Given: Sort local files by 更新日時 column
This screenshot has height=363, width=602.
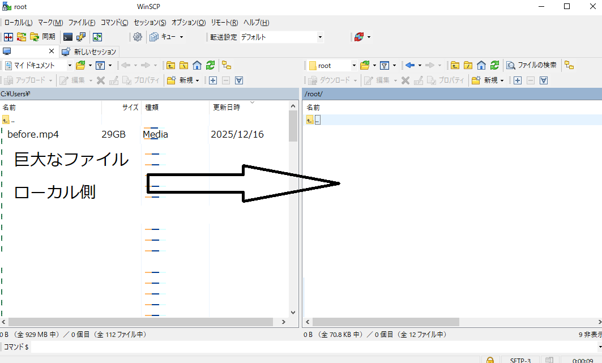Looking at the screenshot, I should point(248,108).
